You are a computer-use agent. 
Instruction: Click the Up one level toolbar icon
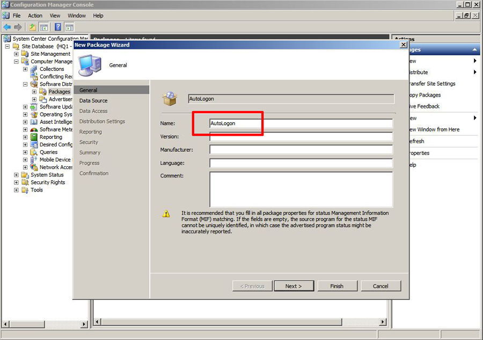[32, 27]
